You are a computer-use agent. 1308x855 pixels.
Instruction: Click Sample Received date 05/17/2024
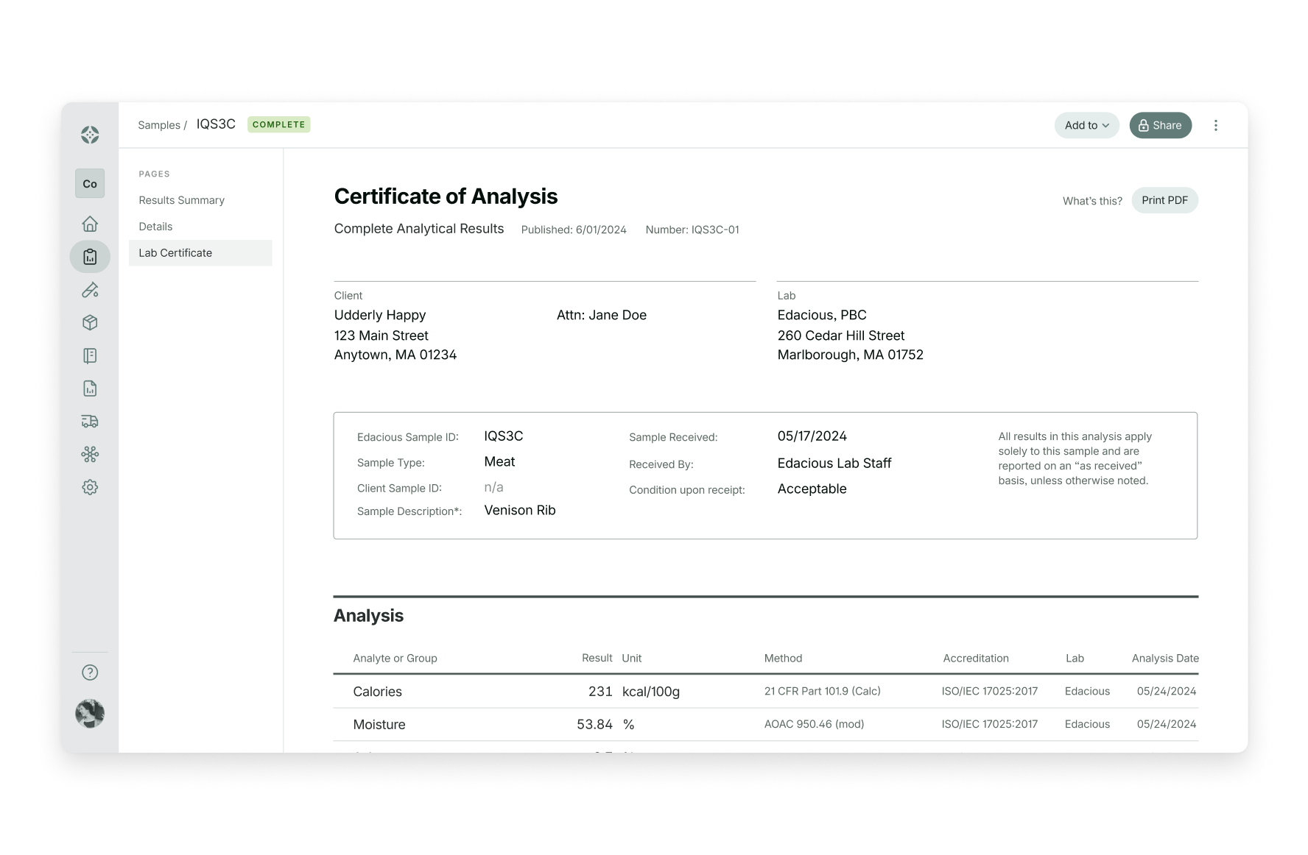[x=812, y=436]
